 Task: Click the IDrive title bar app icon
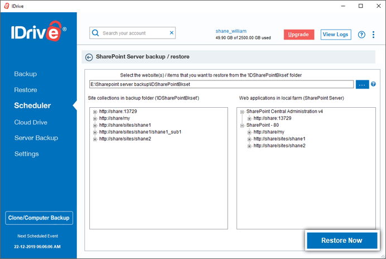7,6
